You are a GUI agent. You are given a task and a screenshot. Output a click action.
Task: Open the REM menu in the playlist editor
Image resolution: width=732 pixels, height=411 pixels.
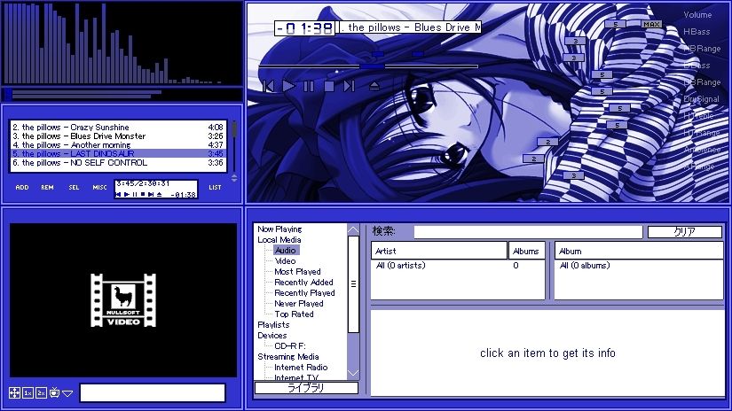pos(47,187)
